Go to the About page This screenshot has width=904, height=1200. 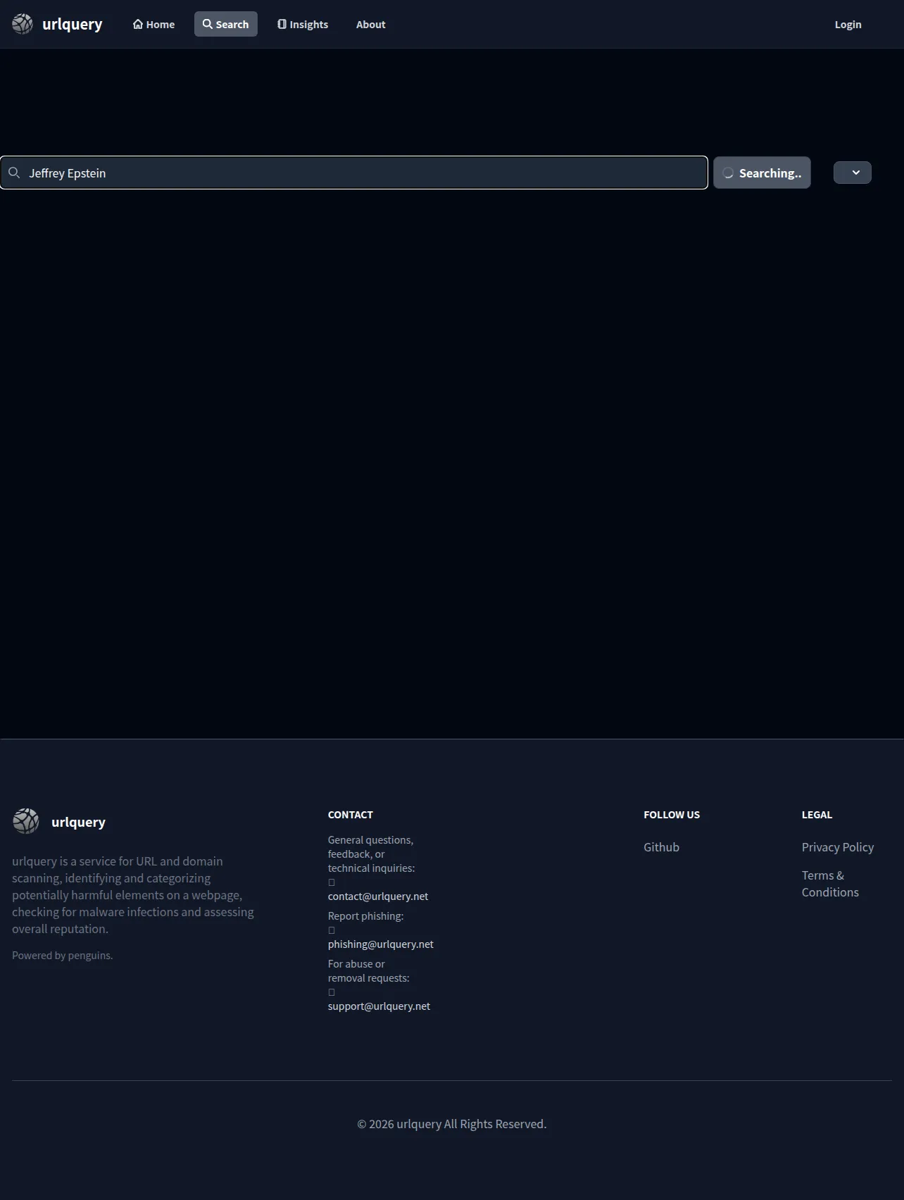point(370,24)
